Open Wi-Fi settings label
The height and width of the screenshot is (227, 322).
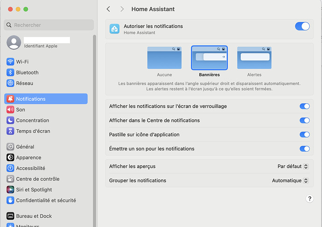[22, 62]
